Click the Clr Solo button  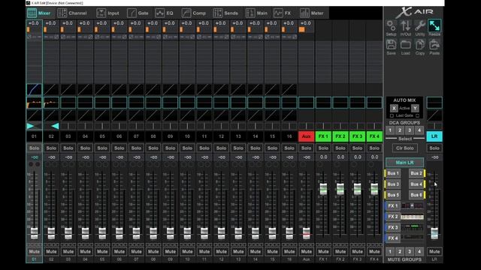pos(404,148)
